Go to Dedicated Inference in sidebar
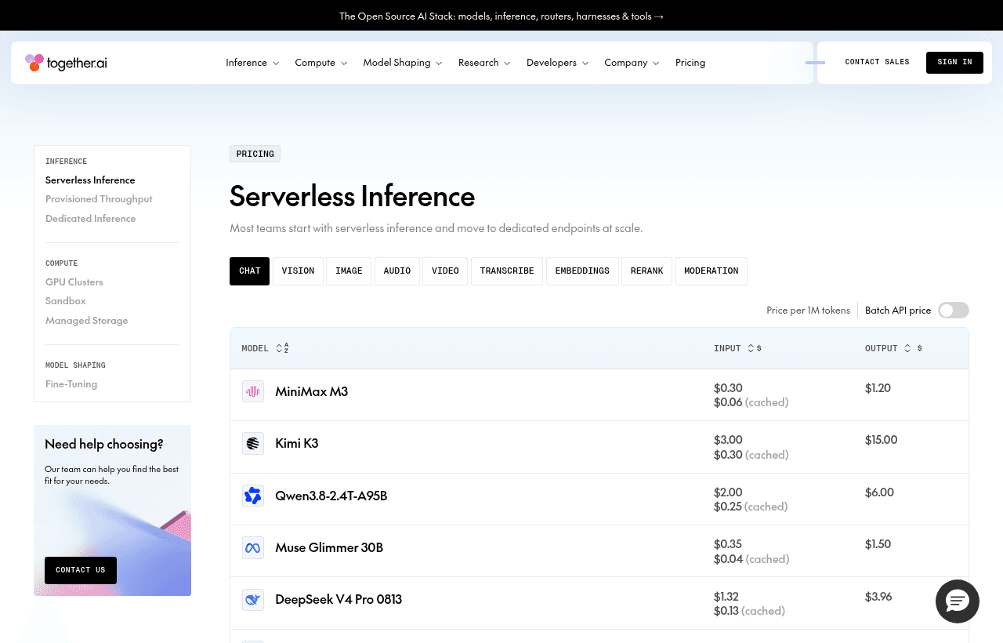1003x643 pixels. pyautogui.click(x=91, y=219)
